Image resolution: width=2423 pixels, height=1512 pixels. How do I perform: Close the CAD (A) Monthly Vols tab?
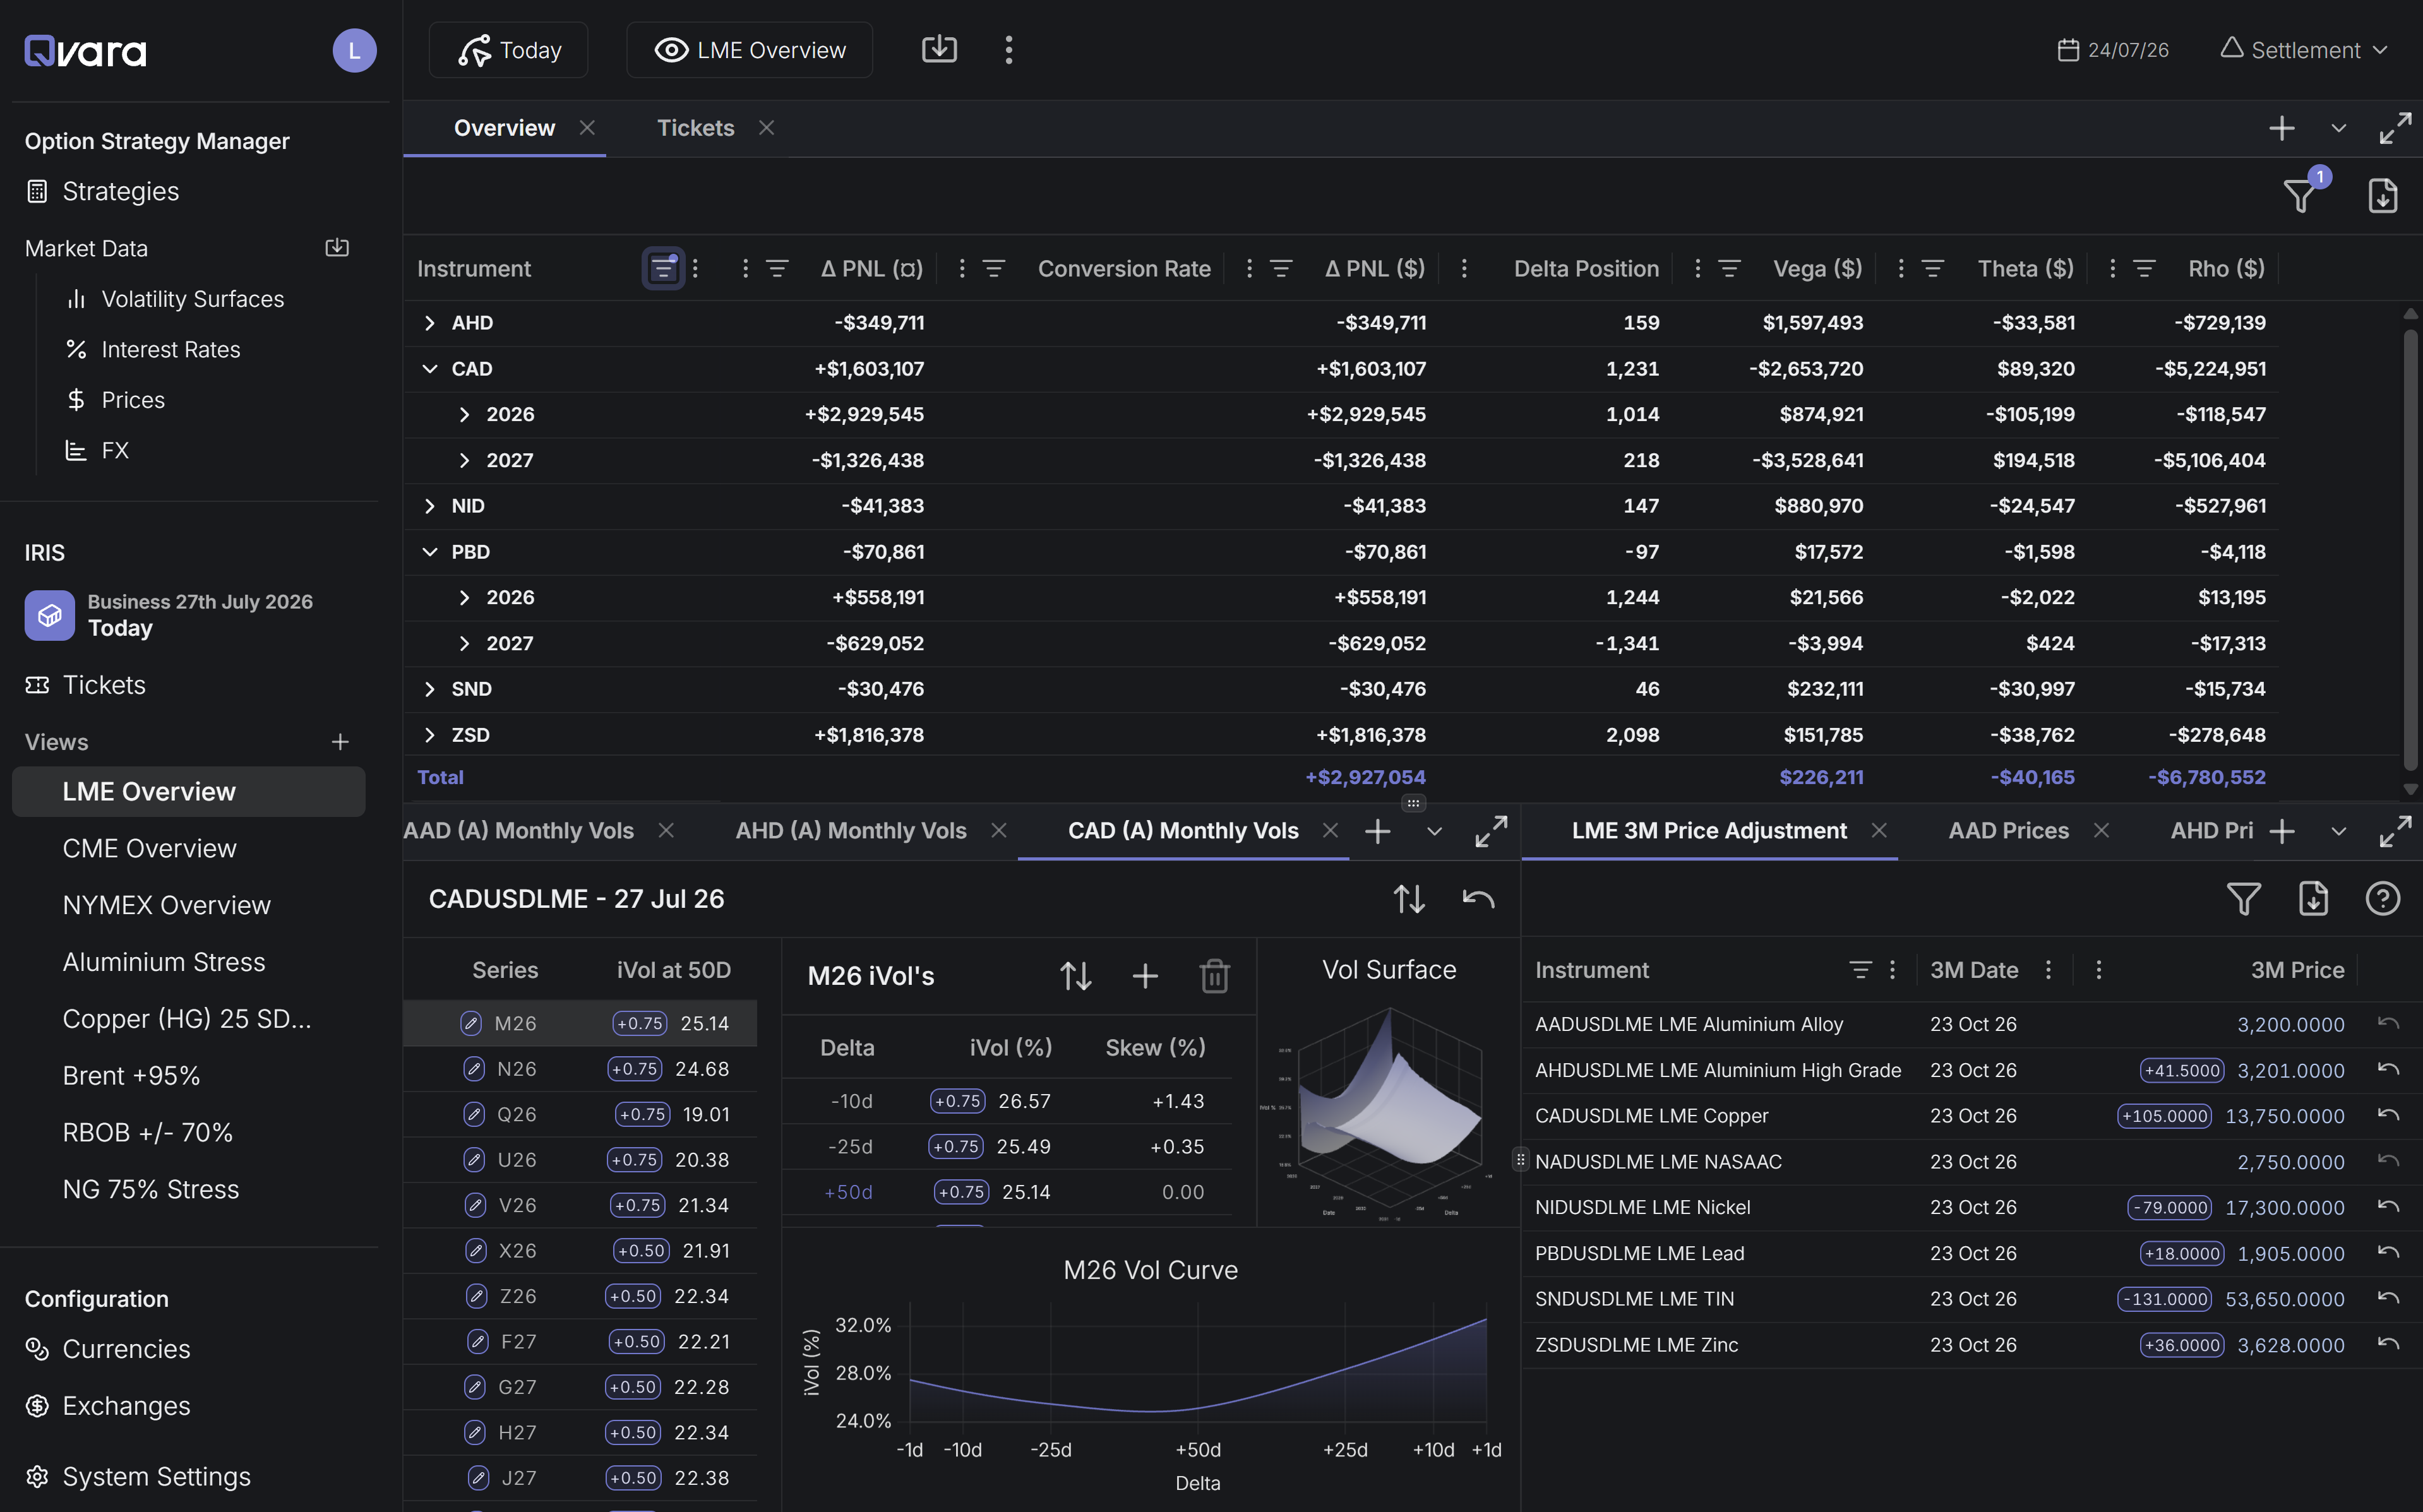(1330, 830)
